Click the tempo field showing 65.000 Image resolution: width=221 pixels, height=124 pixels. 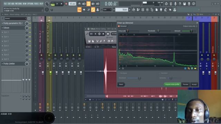(72, 4)
